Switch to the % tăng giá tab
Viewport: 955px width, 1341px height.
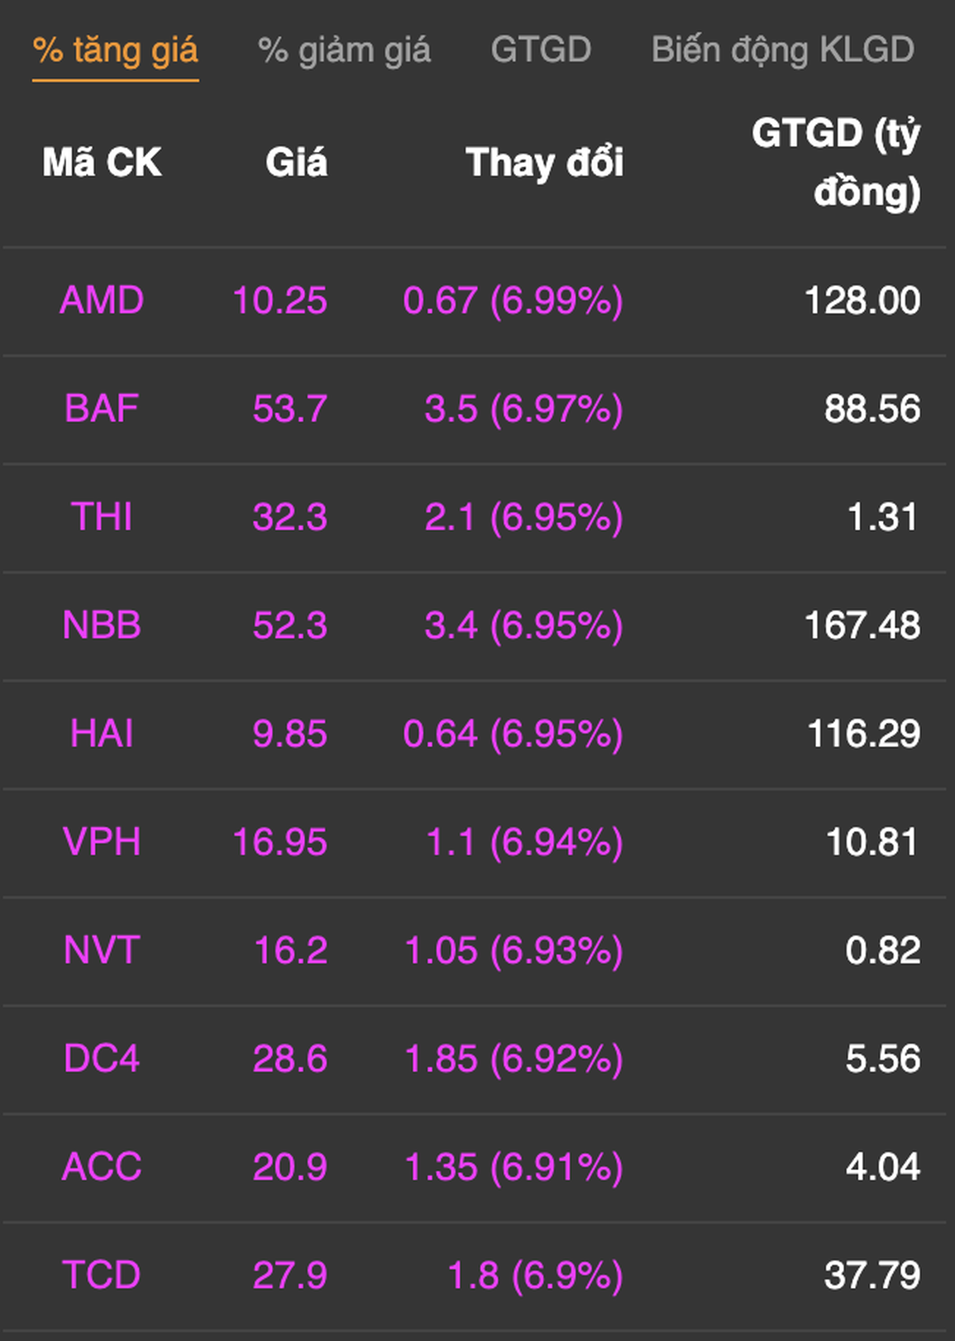115,51
